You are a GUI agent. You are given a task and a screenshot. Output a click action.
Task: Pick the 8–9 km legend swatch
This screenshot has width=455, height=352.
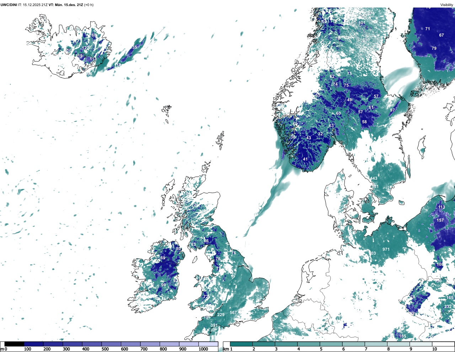click(x=398, y=344)
